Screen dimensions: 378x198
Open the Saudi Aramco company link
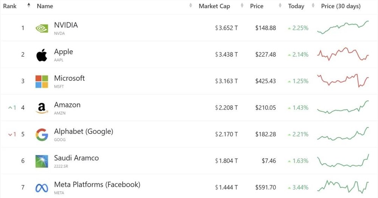[x=76, y=158]
